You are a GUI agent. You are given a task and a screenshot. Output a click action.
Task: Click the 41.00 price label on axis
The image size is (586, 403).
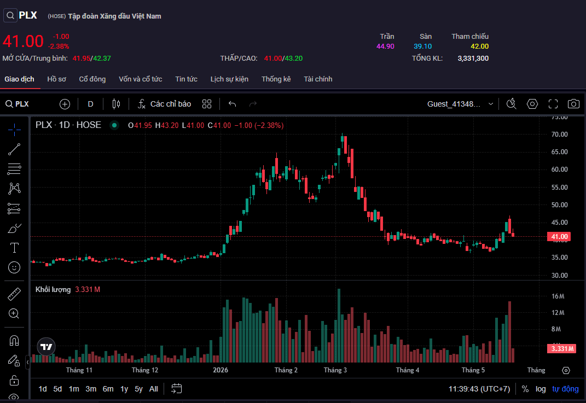(x=559, y=236)
